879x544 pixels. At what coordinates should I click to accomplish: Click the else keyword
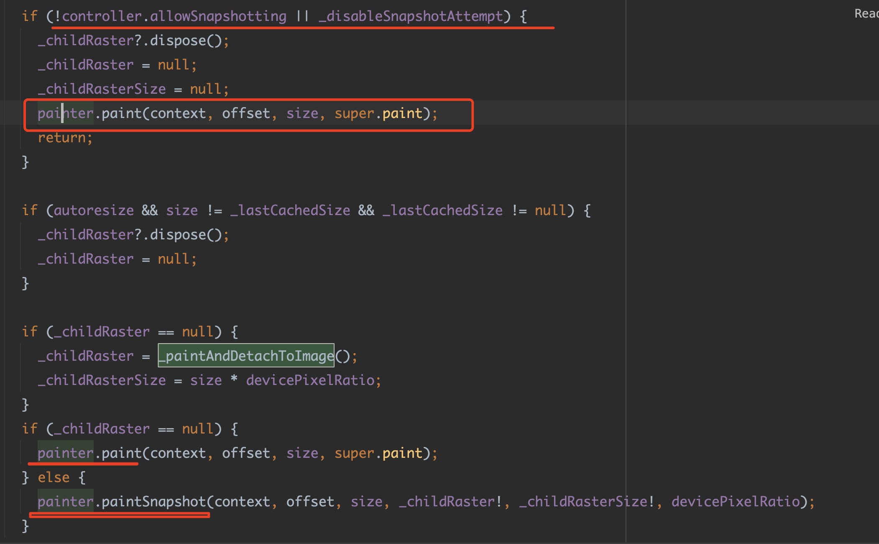54,477
